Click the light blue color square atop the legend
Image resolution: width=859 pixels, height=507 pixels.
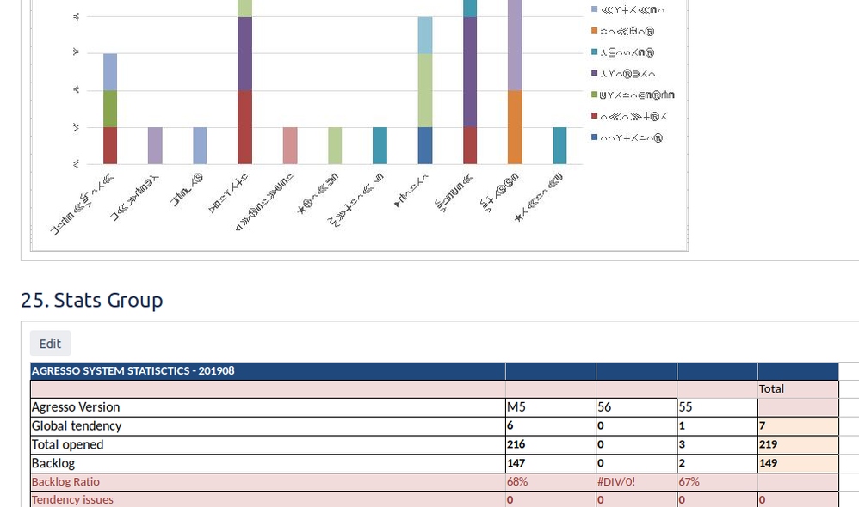(x=594, y=9)
